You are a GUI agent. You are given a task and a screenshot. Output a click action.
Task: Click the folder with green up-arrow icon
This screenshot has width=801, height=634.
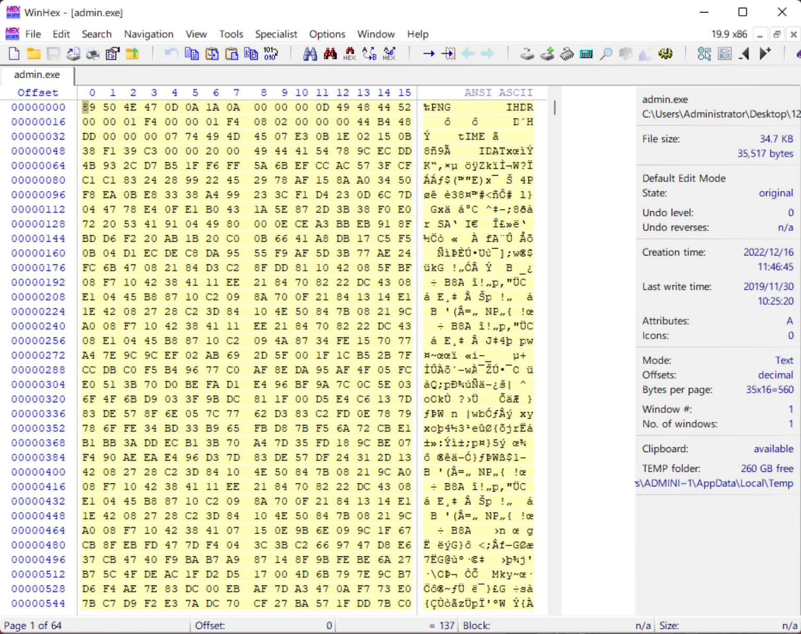pyautogui.click(x=132, y=53)
